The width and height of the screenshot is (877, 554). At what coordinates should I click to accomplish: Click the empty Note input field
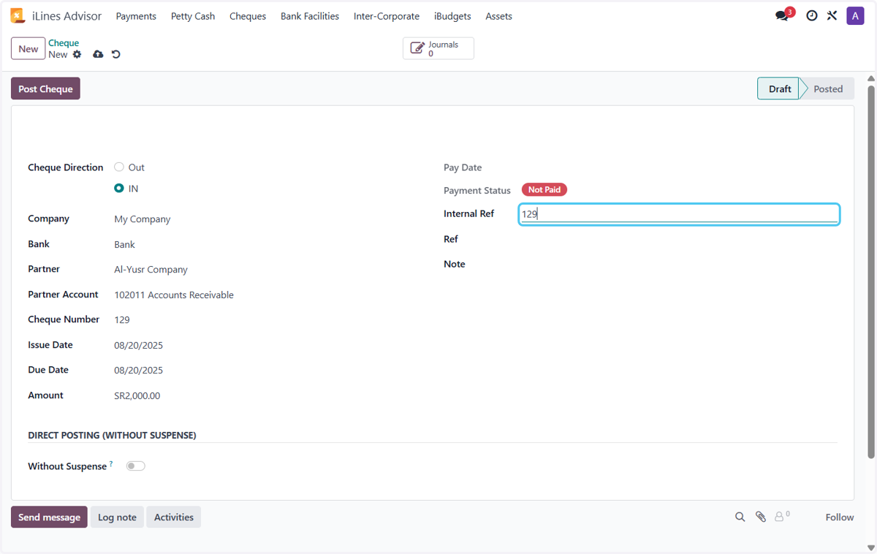coord(679,264)
